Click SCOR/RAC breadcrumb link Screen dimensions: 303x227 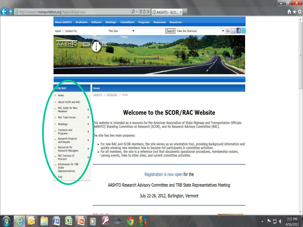point(112,95)
